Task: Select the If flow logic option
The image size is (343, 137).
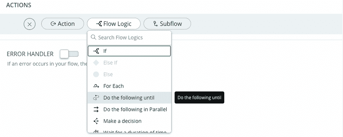Action: [129, 51]
